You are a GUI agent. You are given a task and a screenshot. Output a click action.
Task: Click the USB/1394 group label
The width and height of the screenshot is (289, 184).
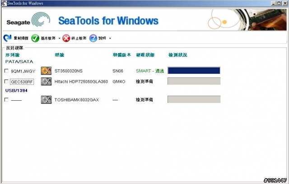(16, 90)
